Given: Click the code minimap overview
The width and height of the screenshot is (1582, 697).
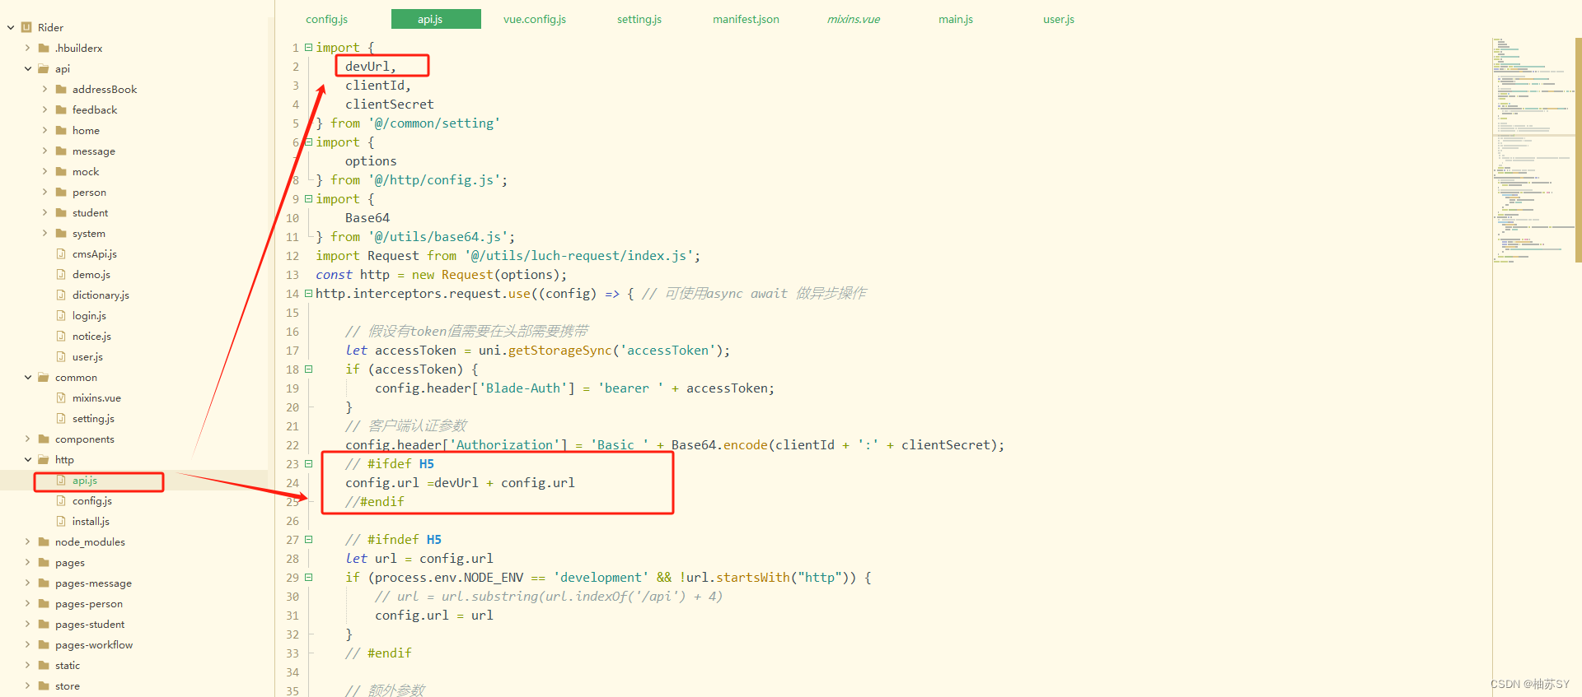Looking at the screenshot, I should (1533, 151).
